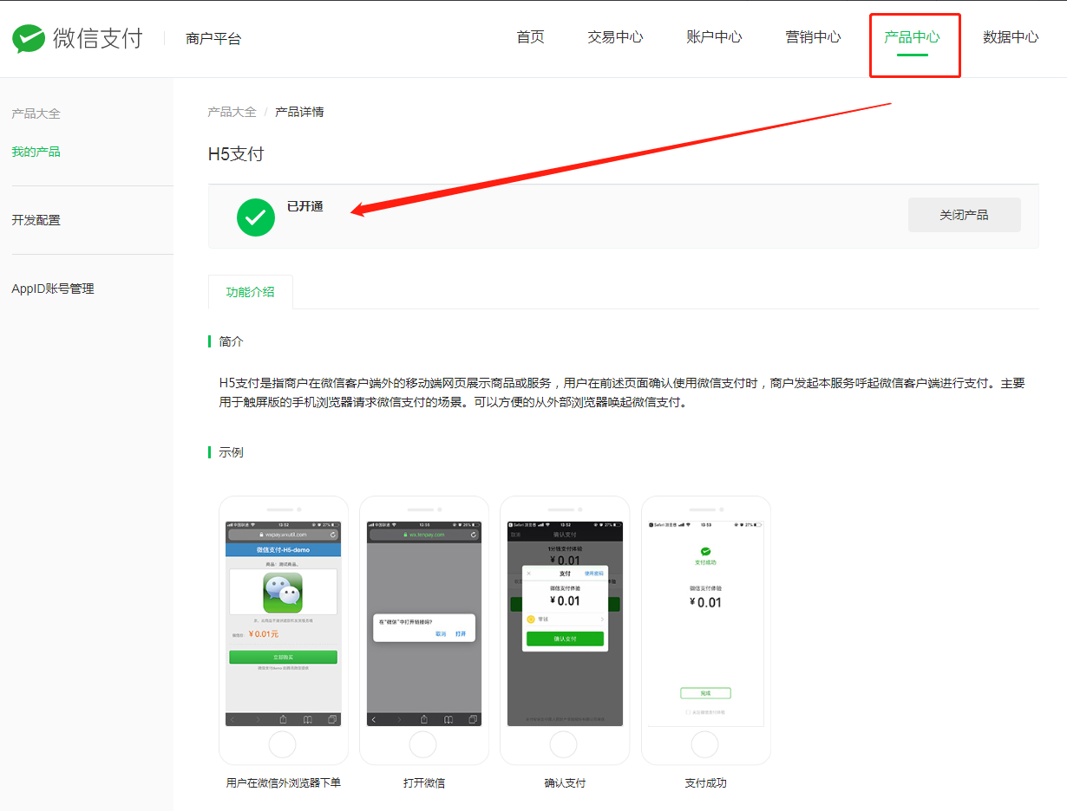
Task: Click the 确认支付 caption under third phone
Action: click(x=565, y=783)
